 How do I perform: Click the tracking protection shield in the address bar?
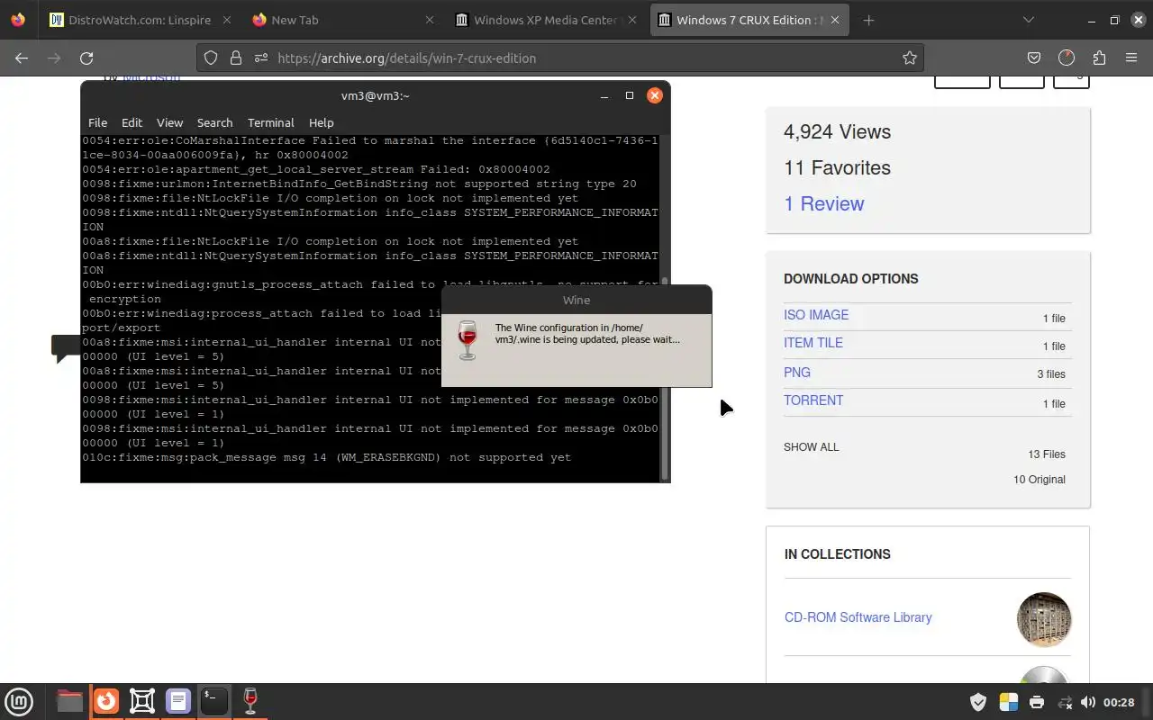(x=211, y=58)
